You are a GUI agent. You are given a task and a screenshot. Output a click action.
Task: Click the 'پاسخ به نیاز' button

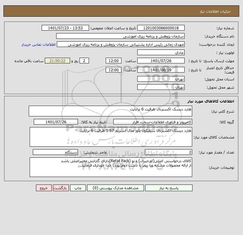(169, 188)
